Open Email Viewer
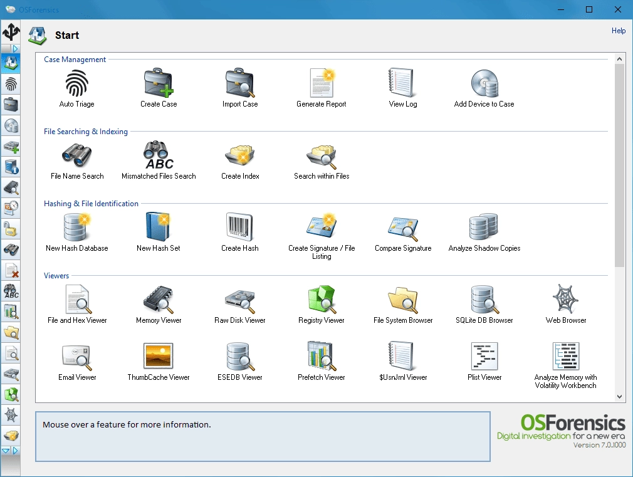The height and width of the screenshot is (477, 633). click(x=77, y=362)
